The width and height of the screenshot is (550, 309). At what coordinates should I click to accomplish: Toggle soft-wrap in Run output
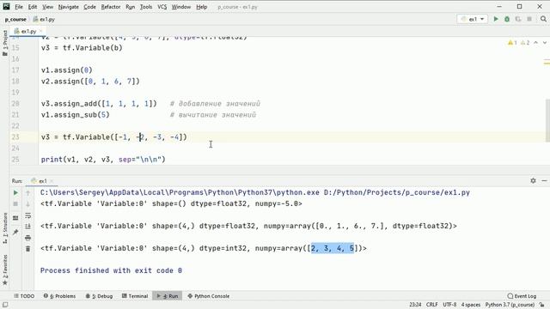pos(28,215)
